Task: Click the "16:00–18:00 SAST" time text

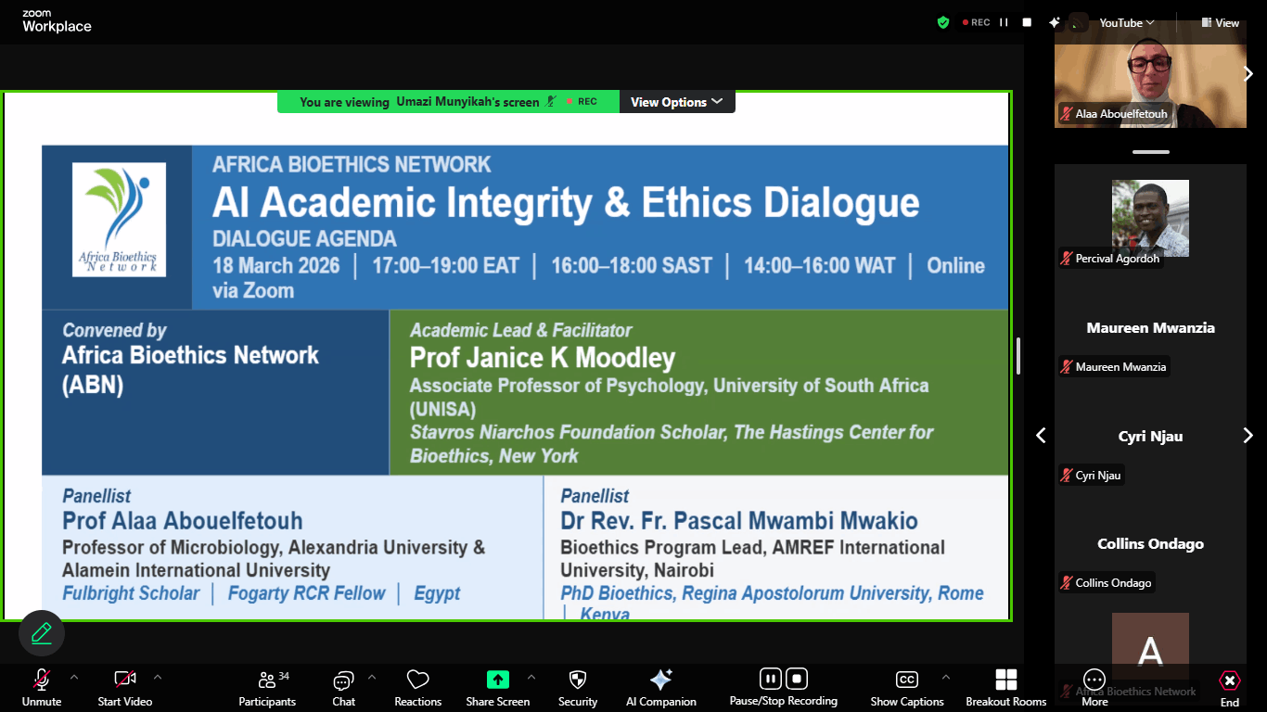Action: tap(632, 266)
